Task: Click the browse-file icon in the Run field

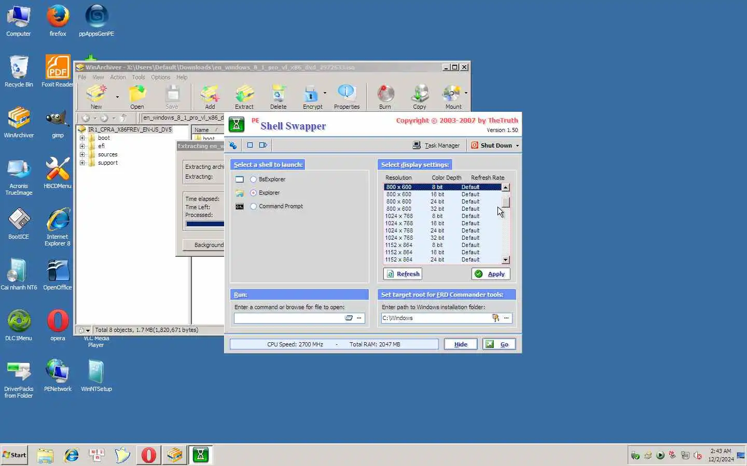Action: [349, 318]
